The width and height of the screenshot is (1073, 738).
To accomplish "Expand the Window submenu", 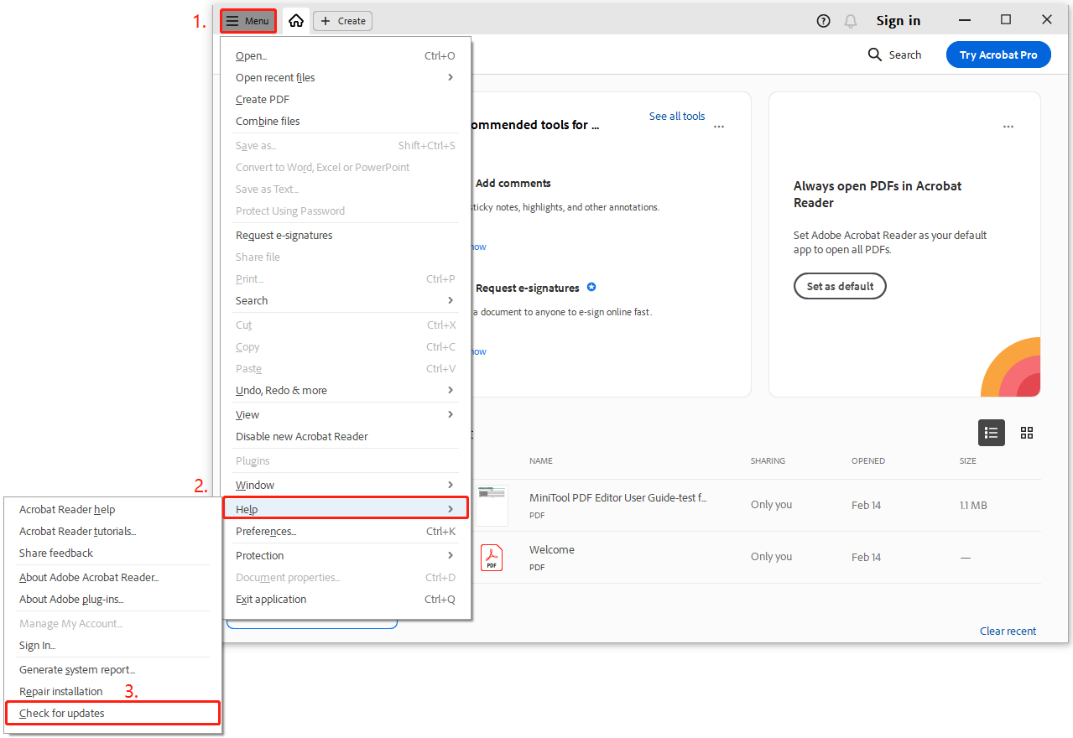I will (346, 486).
